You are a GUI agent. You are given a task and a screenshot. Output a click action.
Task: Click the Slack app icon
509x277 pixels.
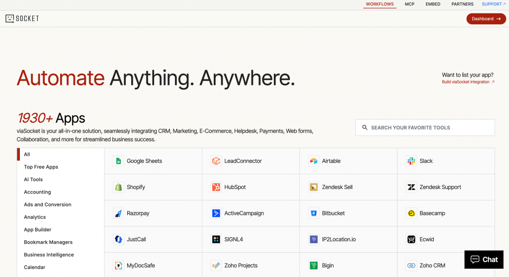(411, 161)
